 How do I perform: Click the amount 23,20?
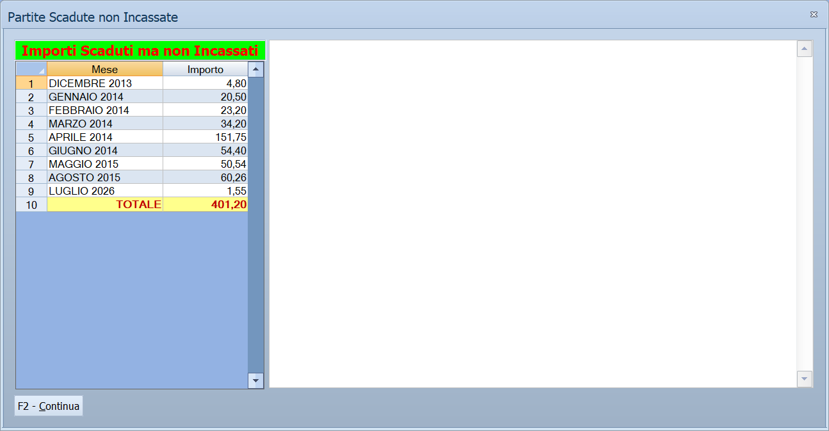point(205,110)
